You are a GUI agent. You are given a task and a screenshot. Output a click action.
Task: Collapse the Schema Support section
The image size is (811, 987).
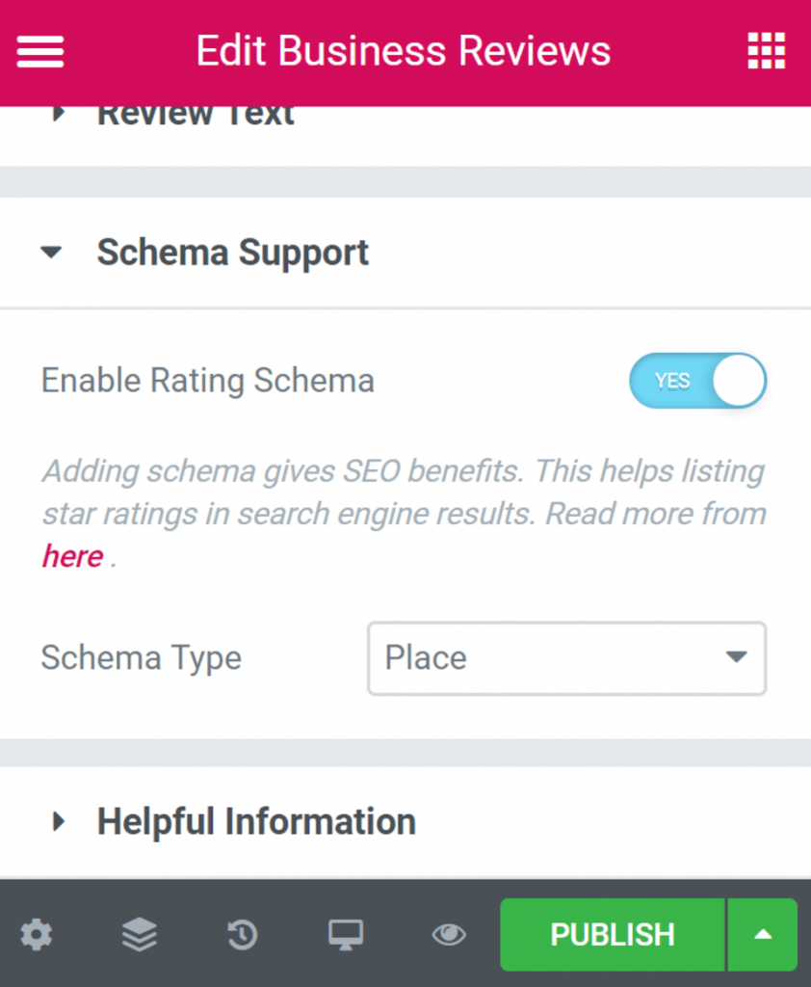(51, 253)
